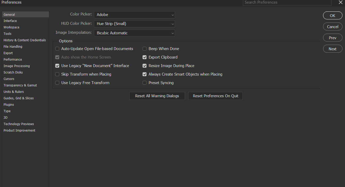This screenshot has height=187, width=345.
Task: Click Reset All Warning Dialogs
Action: point(157,96)
